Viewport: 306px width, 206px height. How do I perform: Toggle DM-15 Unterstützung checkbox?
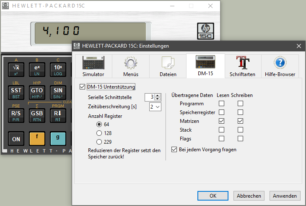coord(82,87)
